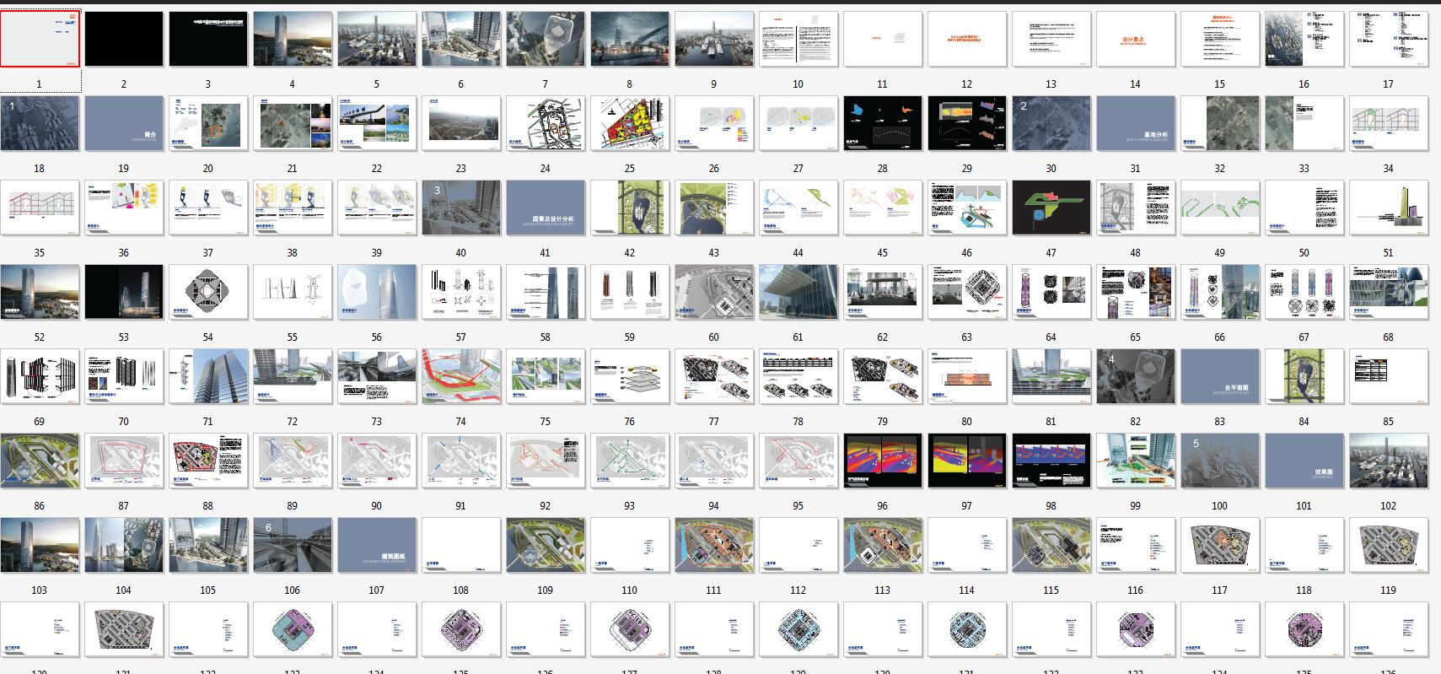
Task: Pick slide 111 orange ground floor plan
Action: pyautogui.click(x=714, y=545)
